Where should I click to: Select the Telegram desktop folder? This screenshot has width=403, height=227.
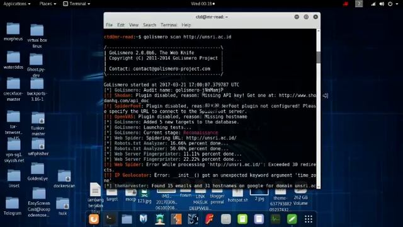[x=13, y=206]
